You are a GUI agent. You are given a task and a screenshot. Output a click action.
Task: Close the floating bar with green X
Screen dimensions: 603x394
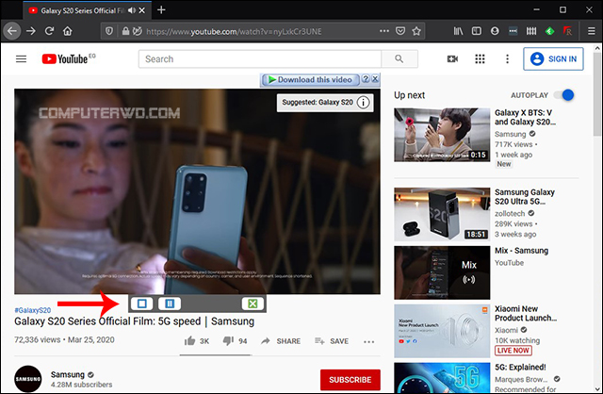pos(253,304)
